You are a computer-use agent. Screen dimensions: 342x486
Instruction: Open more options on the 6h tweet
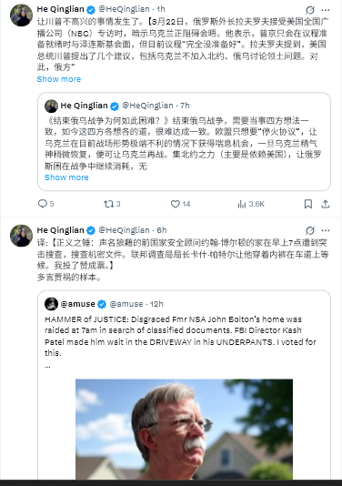coord(326,230)
